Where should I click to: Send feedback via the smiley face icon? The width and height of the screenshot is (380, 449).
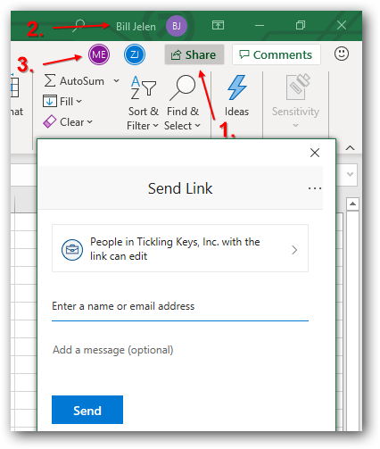pyautogui.click(x=342, y=54)
